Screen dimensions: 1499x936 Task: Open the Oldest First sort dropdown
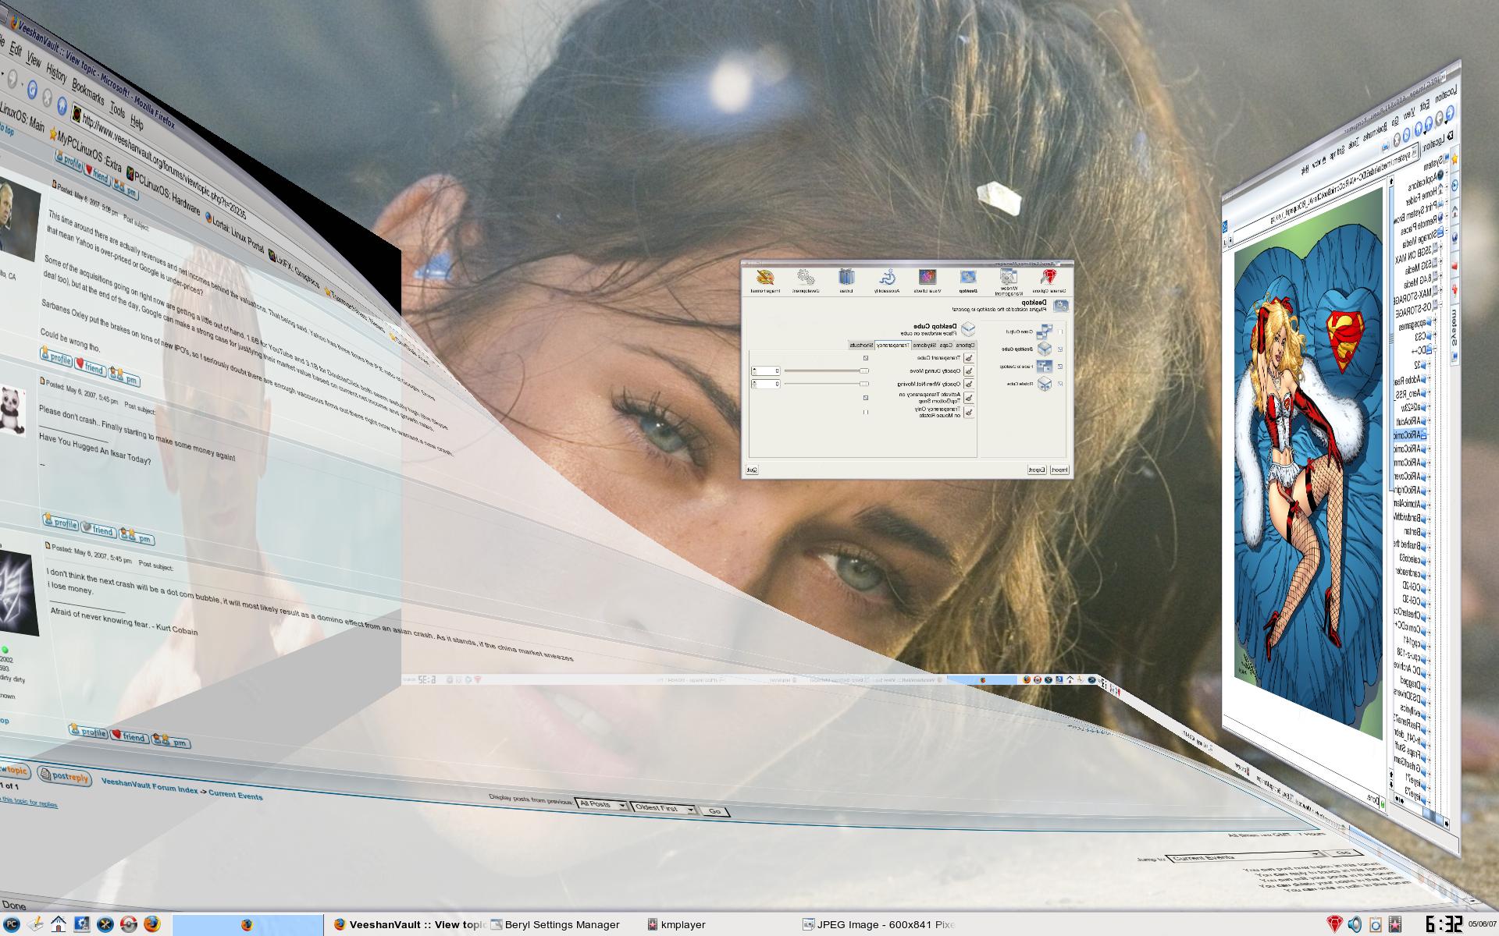pyautogui.click(x=663, y=808)
